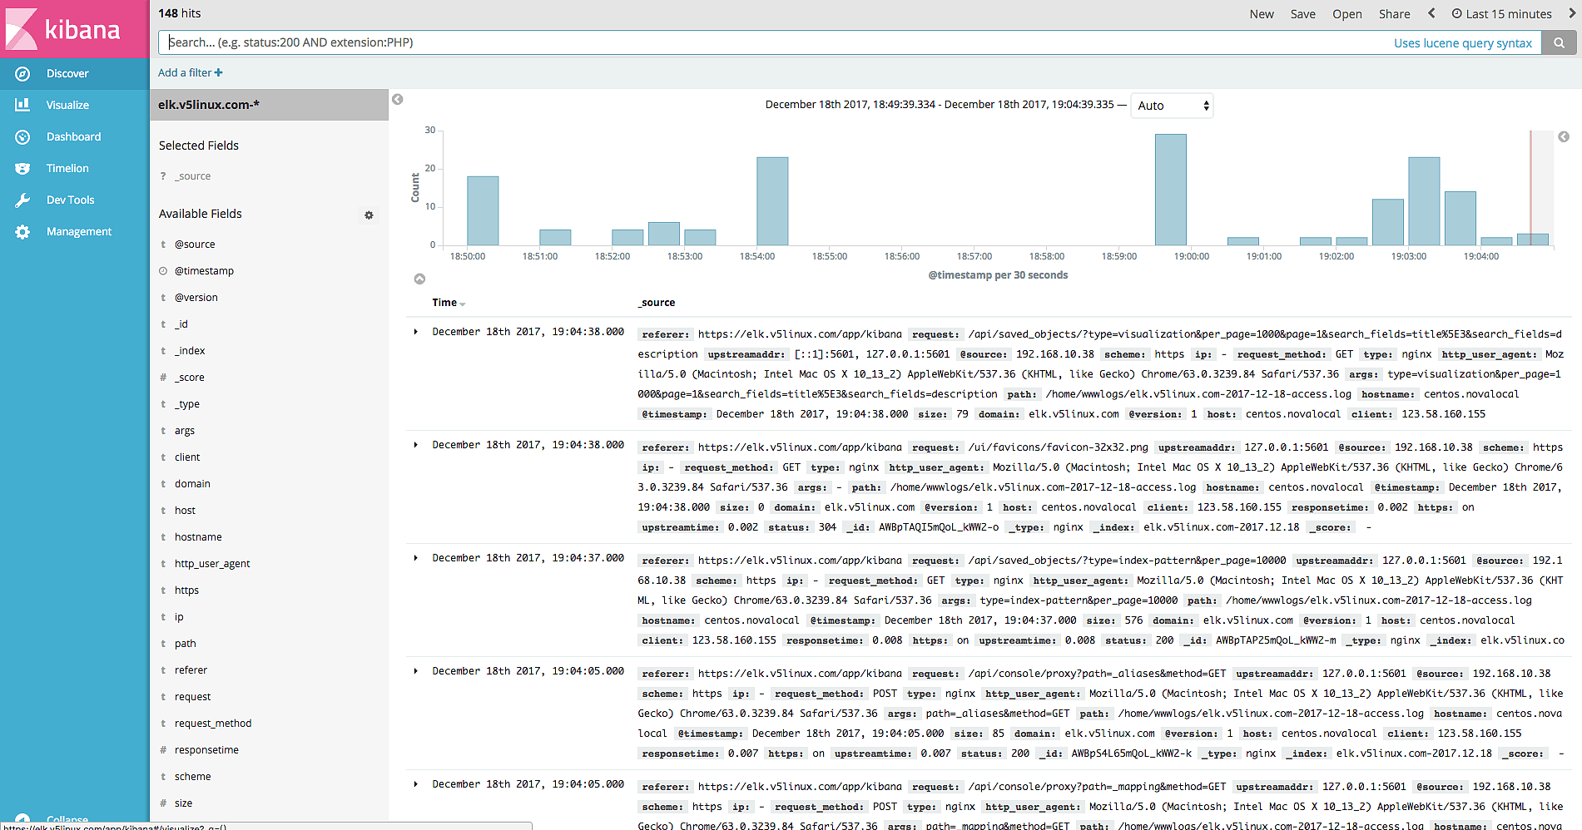Open Management gear icon in sidebar
The width and height of the screenshot is (1582, 830).
(22, 232)
